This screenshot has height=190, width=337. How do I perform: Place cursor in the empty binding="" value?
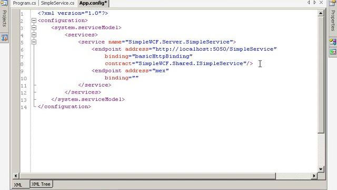(x=135, y=78)
